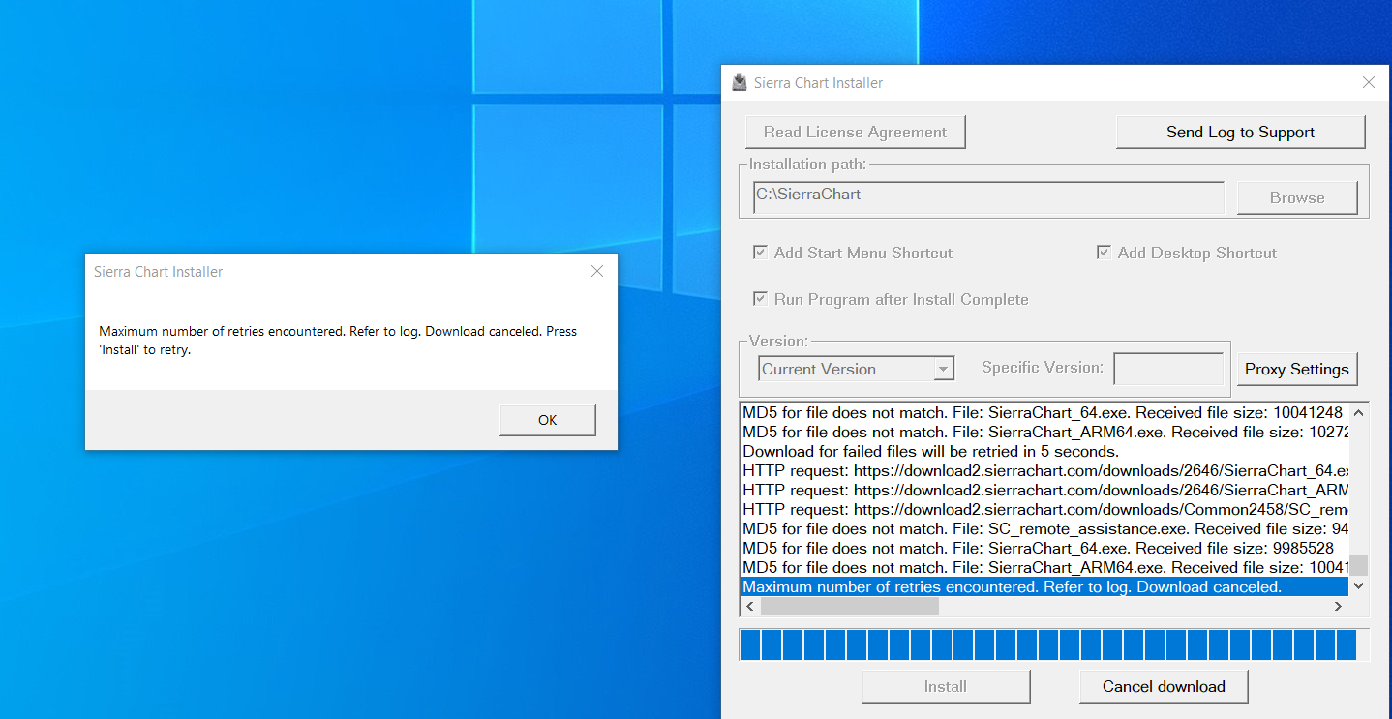Viewport: 1392px width, 719px height.
Task: Select MD5 mismatch line for SC_remote_assistance.exe
Action: tap(1044, 529)
